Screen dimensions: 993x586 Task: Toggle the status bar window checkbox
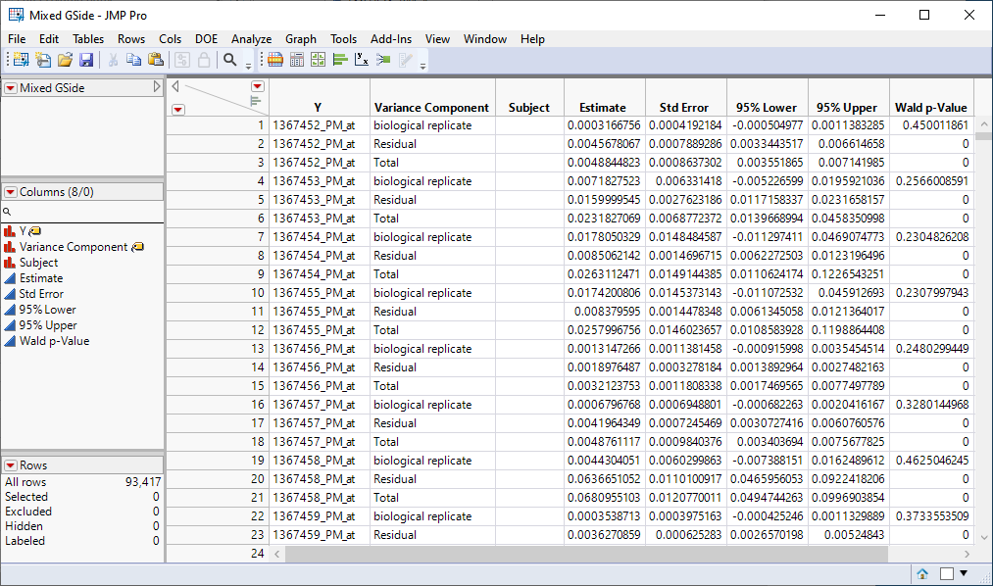coord(946,573)
